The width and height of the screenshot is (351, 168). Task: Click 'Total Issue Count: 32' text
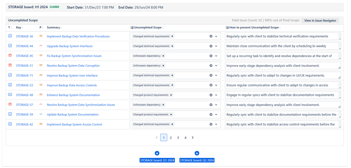[247, 20]
